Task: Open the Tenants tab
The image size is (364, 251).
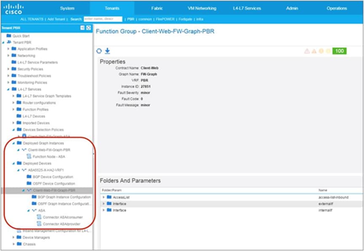Action: 112,8
